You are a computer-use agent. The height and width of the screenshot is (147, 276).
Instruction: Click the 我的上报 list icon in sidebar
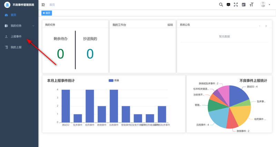[x=6, y=47]
